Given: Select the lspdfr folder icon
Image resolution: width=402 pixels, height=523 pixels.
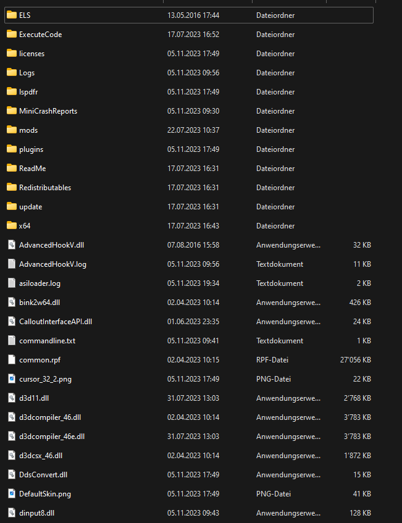Looking at the screenshot, I should [12, 91].
